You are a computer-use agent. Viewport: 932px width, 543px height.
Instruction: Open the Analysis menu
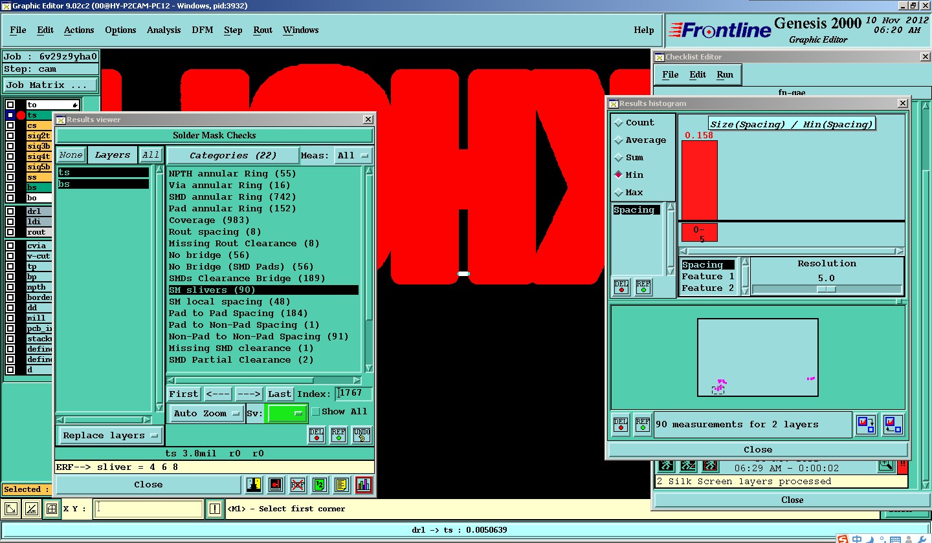pyautogui.click(x=164, y=30)
